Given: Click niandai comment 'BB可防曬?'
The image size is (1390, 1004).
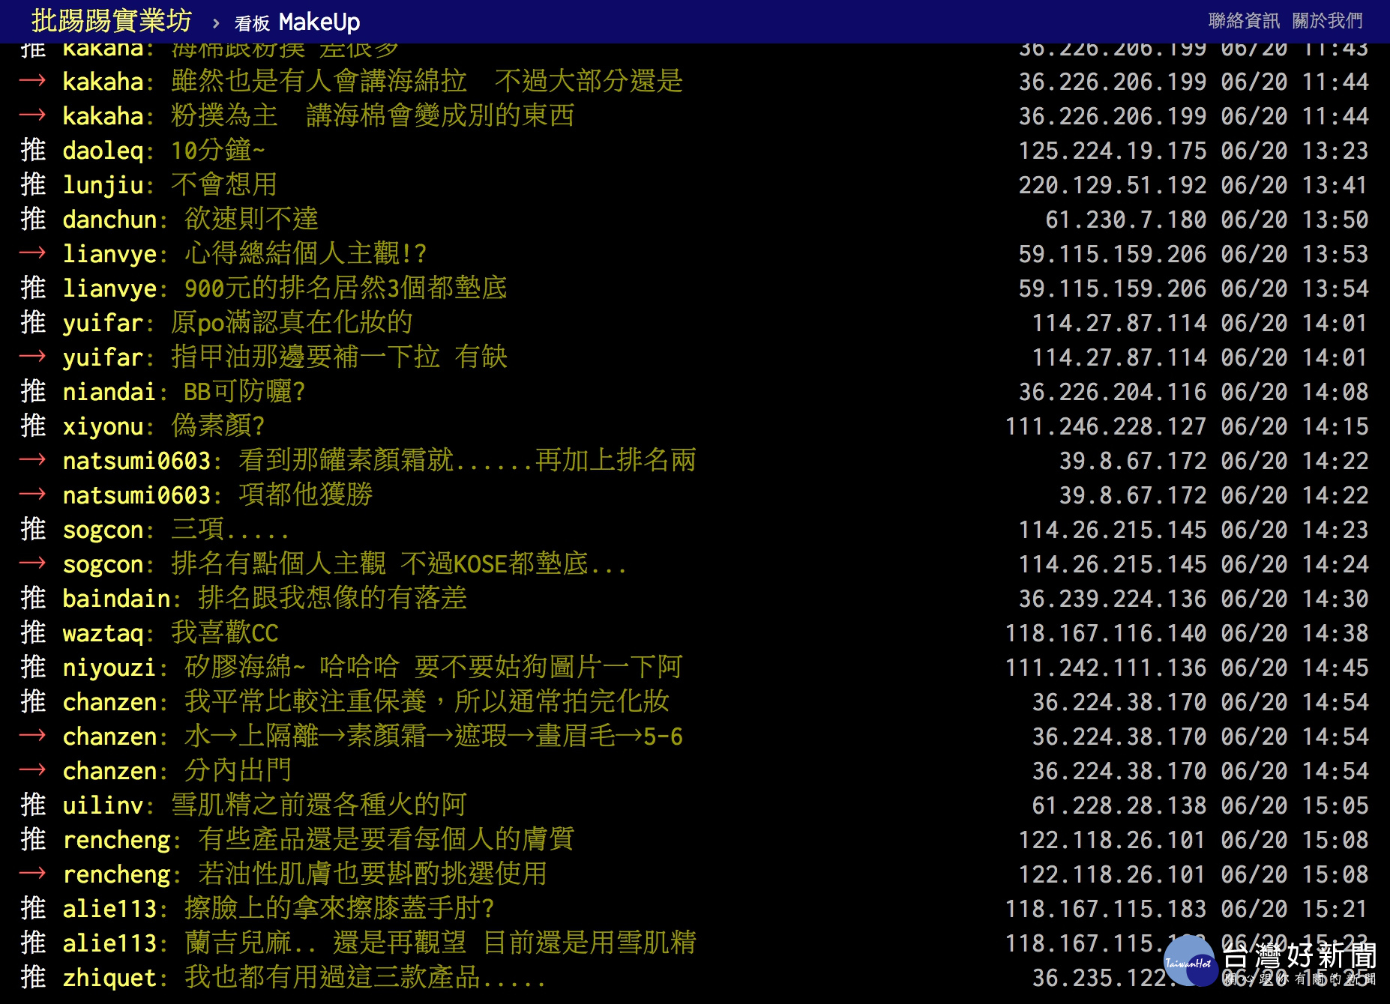Looking at the screenshot, I should coord(244,392).
